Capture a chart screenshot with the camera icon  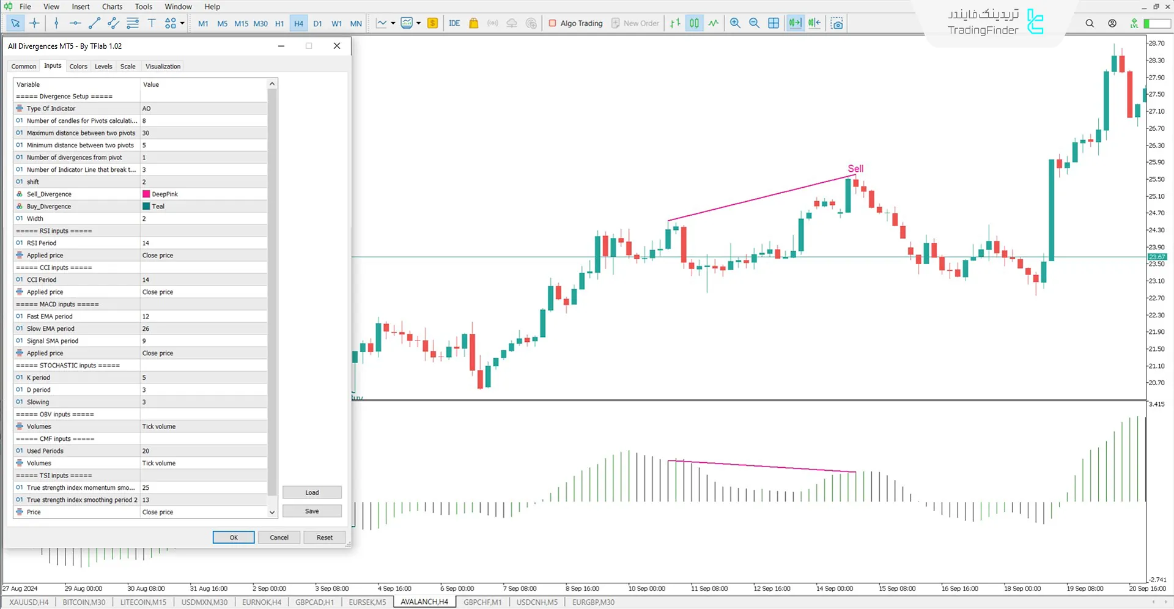click(x=836, y=23)
